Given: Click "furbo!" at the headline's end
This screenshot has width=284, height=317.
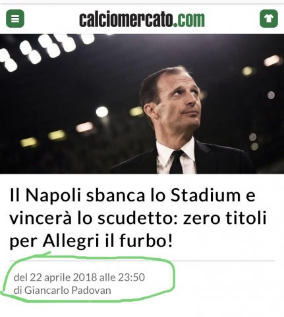Looking at the screenshot, I should click(x=146, y=242).
